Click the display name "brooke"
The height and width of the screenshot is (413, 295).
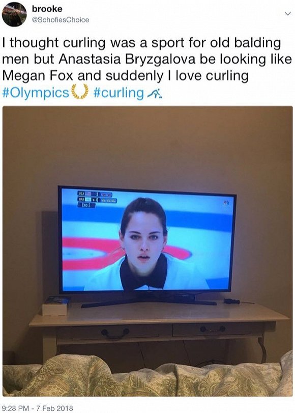[x=47, y=9]
